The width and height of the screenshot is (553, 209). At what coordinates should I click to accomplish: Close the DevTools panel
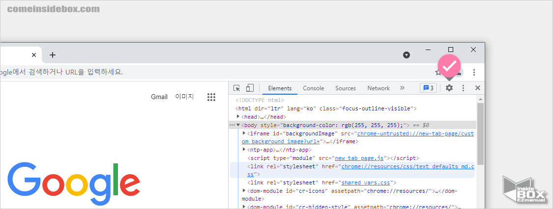(x=477, y=88)
